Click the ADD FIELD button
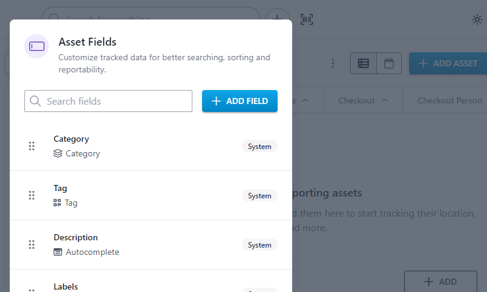This screenshot has height=292, width=487. pos(240,101)
